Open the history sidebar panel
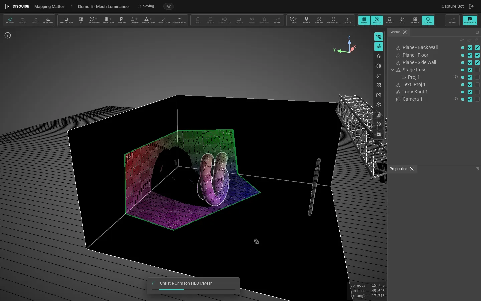 click(x=379, y=124)
